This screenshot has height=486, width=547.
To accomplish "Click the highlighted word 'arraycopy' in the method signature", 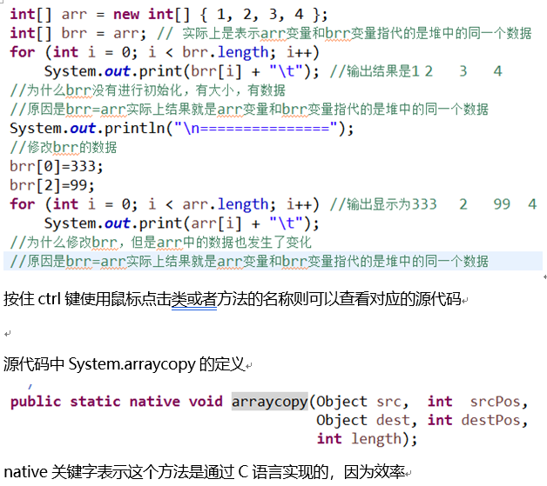I will 270,402.
